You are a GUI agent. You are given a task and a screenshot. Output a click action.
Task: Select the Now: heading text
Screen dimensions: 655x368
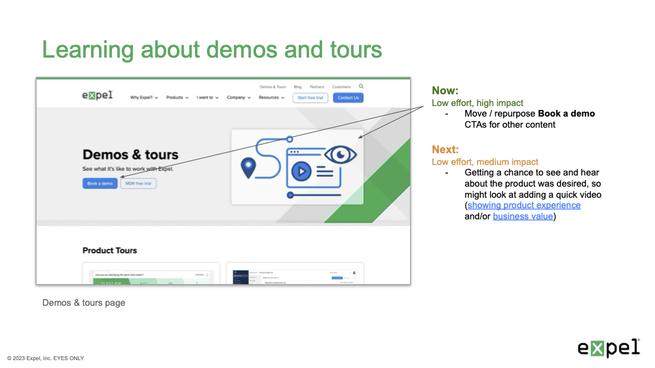pos(445,90)
